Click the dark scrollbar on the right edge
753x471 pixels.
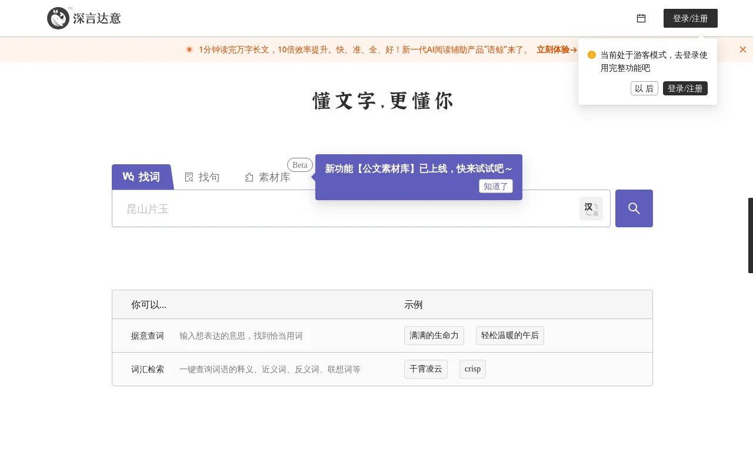coord(751,235)
